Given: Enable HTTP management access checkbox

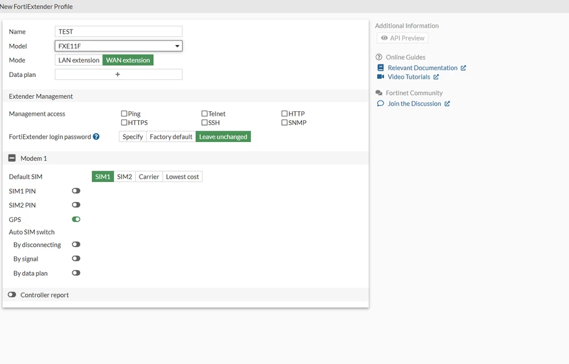Looking at the screenshot, I should 284,114.
